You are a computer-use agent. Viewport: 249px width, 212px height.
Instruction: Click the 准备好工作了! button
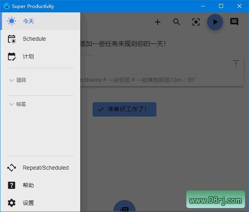(x=125, y=109)
